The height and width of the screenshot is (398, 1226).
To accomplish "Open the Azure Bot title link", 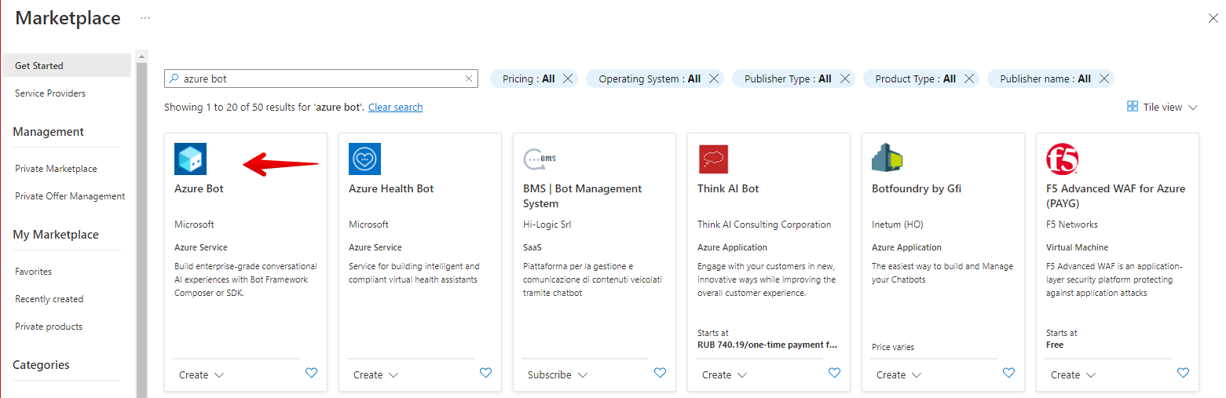I will point(199,188).
